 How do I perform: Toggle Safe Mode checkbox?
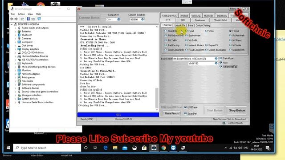tap(221, 58)
